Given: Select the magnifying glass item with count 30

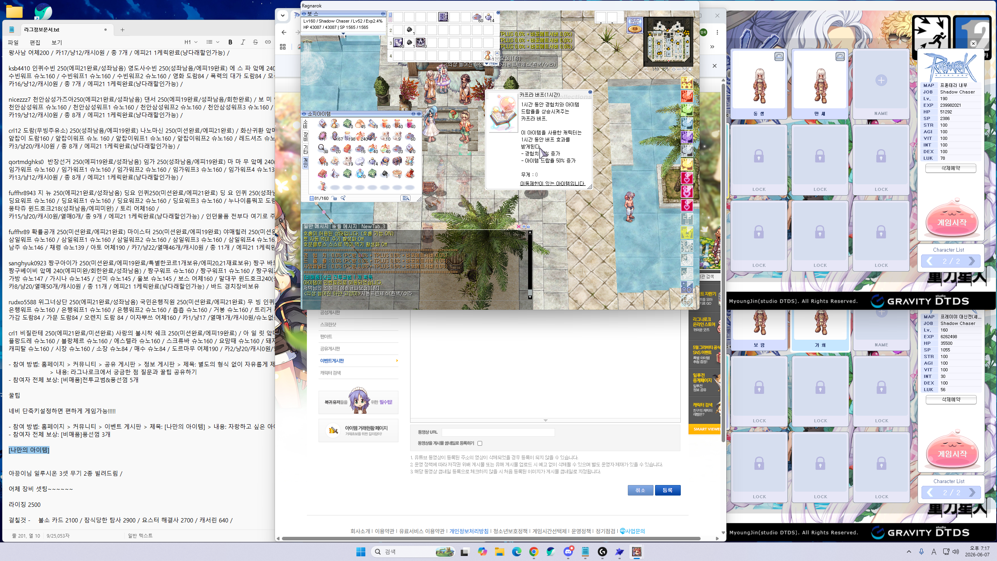Looking at the screenshot, I should point(322,148).
